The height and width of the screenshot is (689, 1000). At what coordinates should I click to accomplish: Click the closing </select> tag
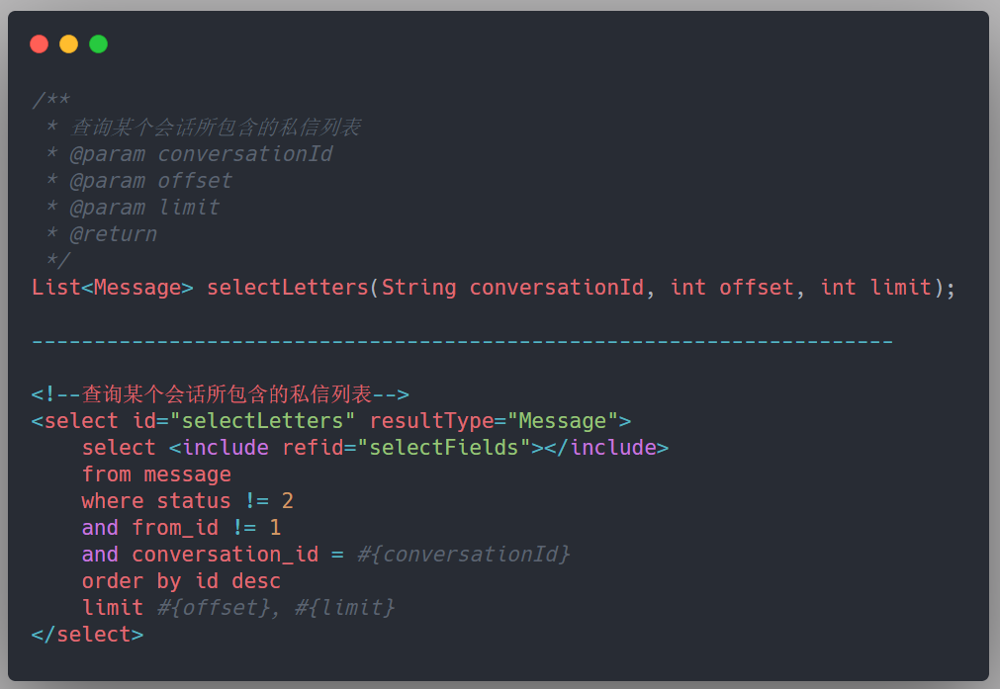[x=87, y=635]
